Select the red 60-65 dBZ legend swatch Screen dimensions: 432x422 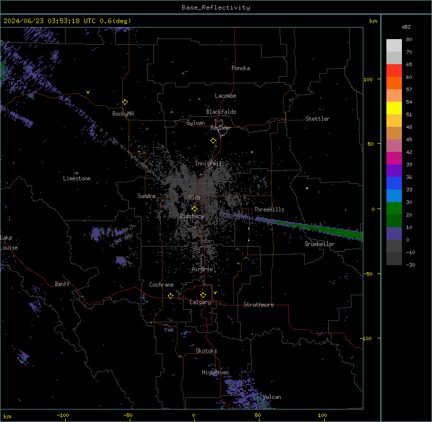[x=394, y=71]
